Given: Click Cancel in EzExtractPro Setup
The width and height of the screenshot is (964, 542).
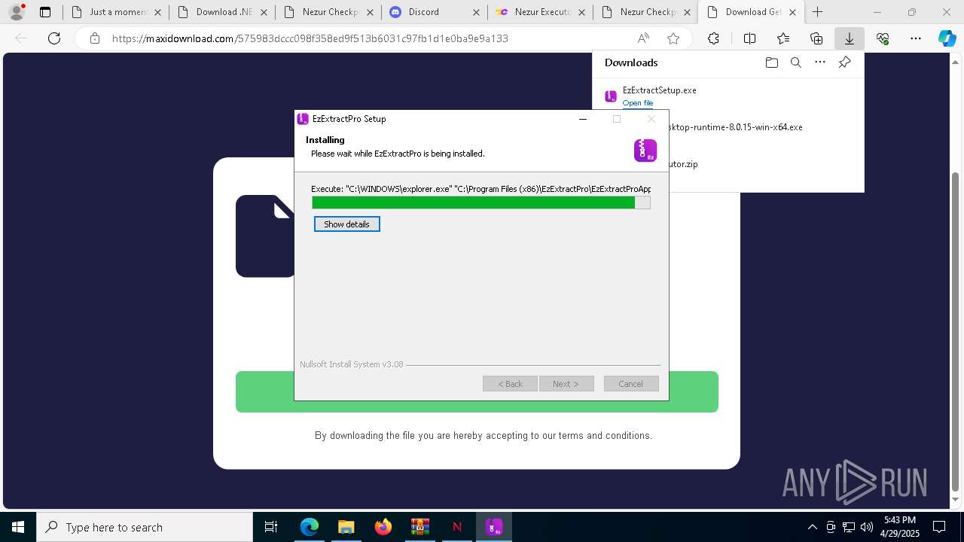Looking at the screenshot, I should (631, 384).
